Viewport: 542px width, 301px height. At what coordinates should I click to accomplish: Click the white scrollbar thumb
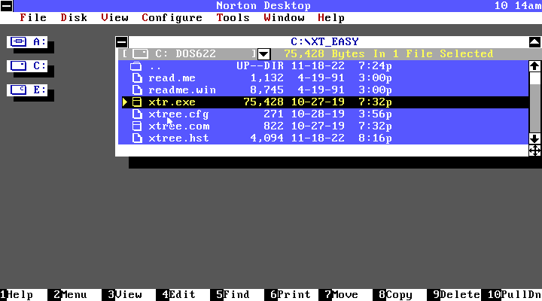[x=534, y=78]
